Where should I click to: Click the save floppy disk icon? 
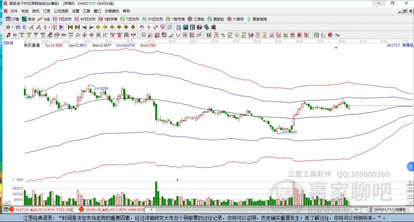pos(199,27)
